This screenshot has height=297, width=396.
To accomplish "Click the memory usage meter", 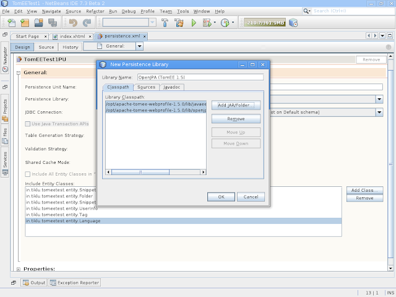I will (265, 23).
